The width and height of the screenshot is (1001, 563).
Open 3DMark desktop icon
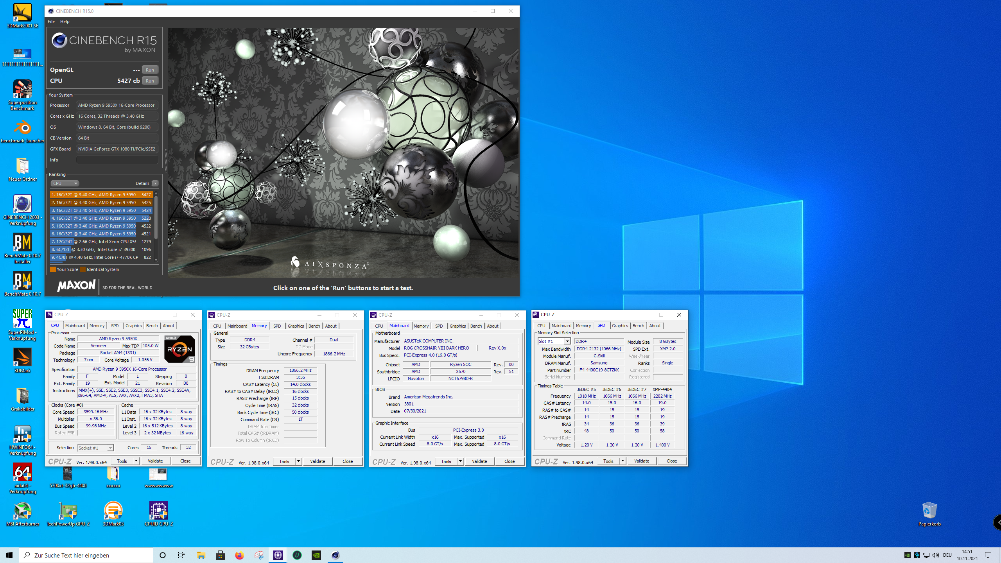(x=22, y=360)
